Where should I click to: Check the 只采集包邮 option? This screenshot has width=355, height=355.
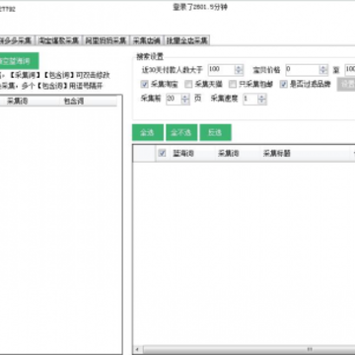pyautogui.click(x=233, y=85)
